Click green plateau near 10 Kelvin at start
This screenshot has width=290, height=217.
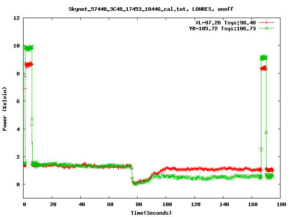pyautogui.click(x=29, y=48)
